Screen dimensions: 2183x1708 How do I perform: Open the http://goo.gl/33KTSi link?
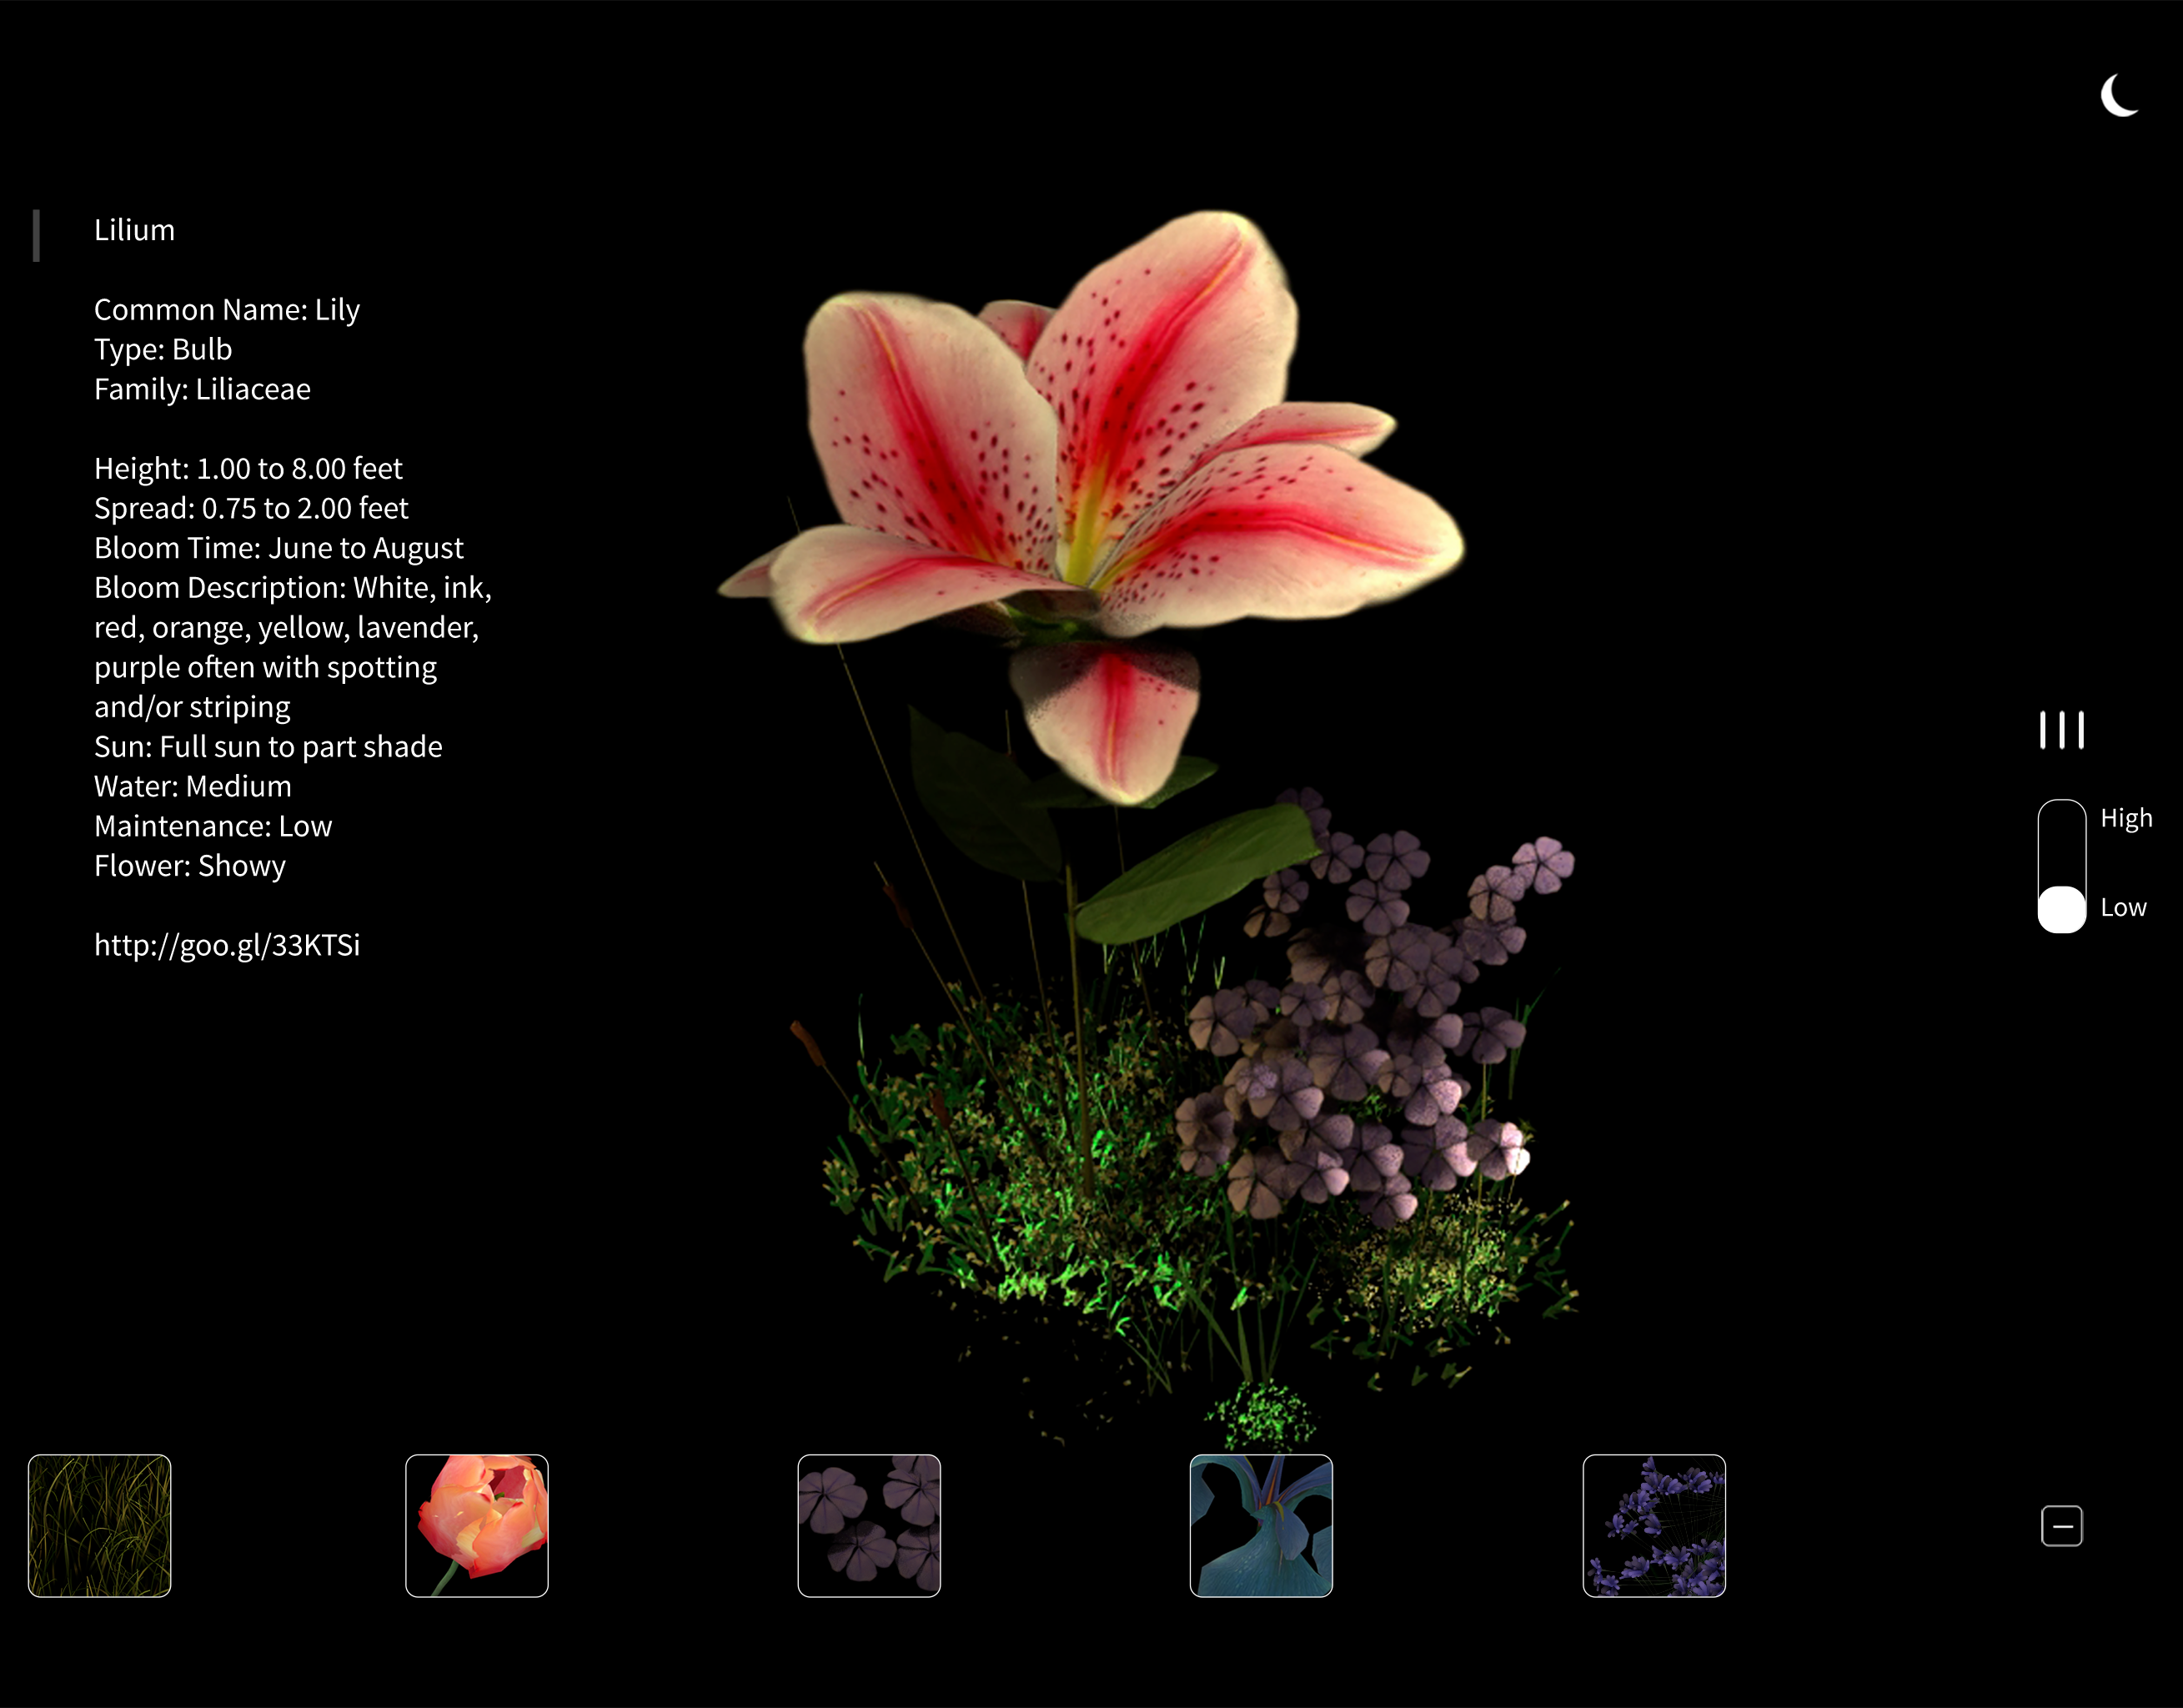(227, 945)
